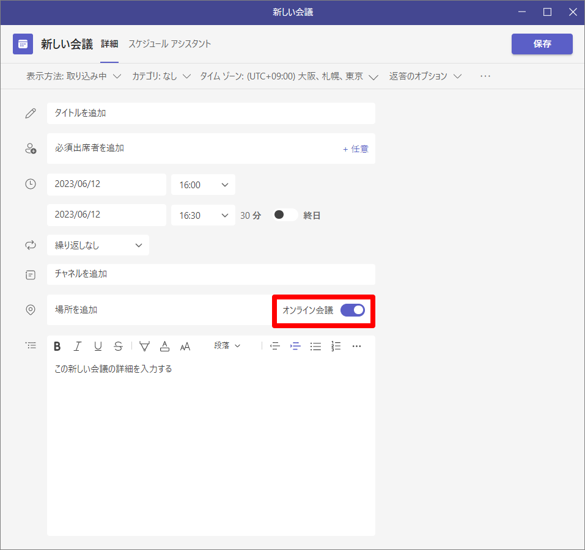Open the 段落 paragraph style dropdown
The image size is (585, 550).
point(227,346)
